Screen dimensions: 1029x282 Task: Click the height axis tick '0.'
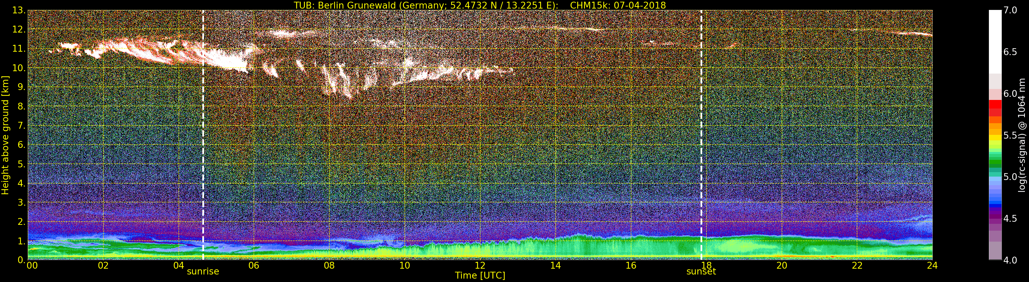22,260
